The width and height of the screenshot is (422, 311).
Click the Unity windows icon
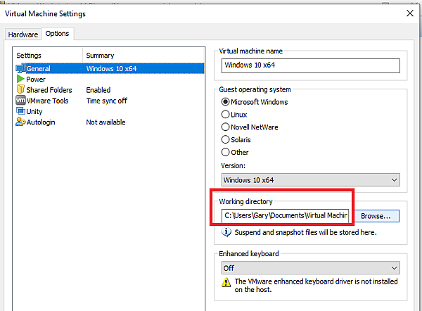[20, 111]
